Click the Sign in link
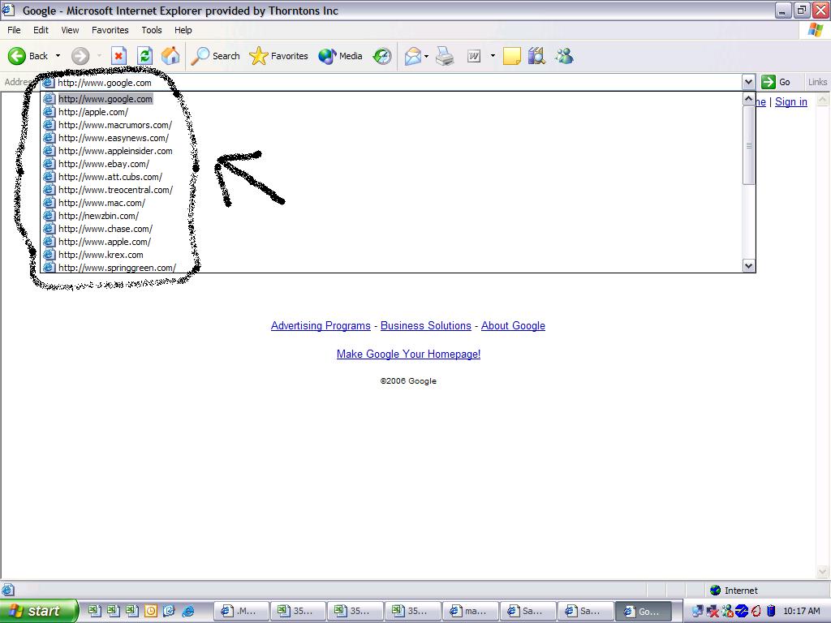Image resolution: width=831 pixels, height=623 pixels. pos(790,101)
